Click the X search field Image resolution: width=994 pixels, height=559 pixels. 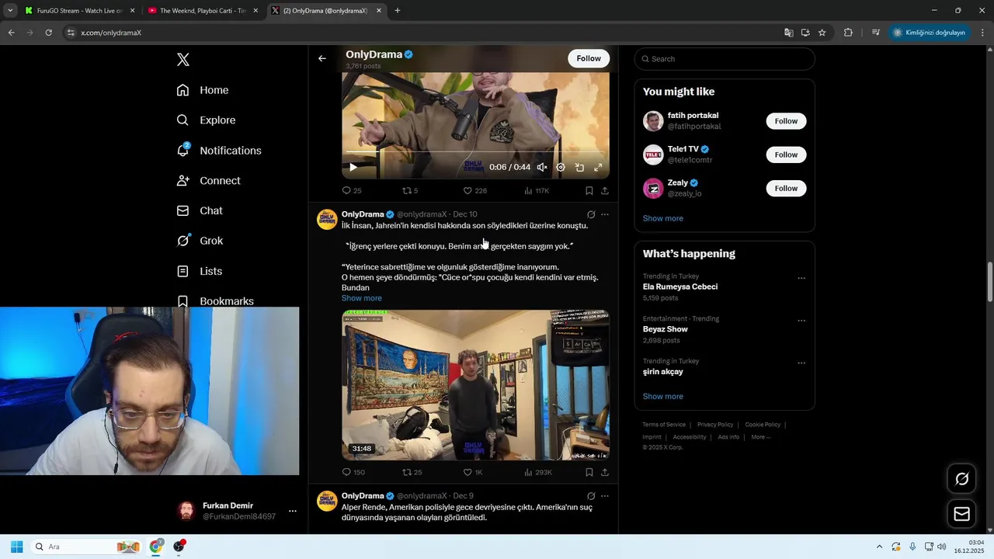[725, 59]
